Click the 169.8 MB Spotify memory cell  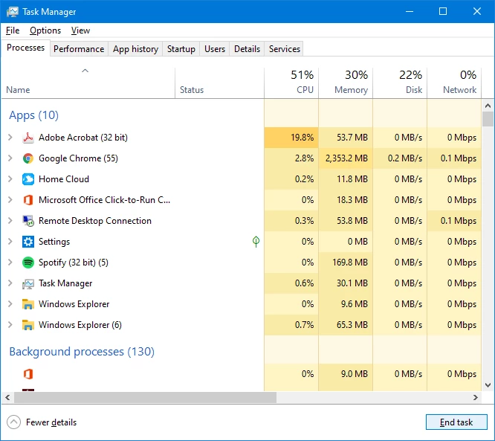(346, 263)
